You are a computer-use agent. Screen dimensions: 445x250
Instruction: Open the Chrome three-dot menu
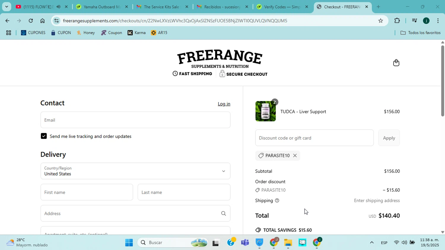[438, 21]
